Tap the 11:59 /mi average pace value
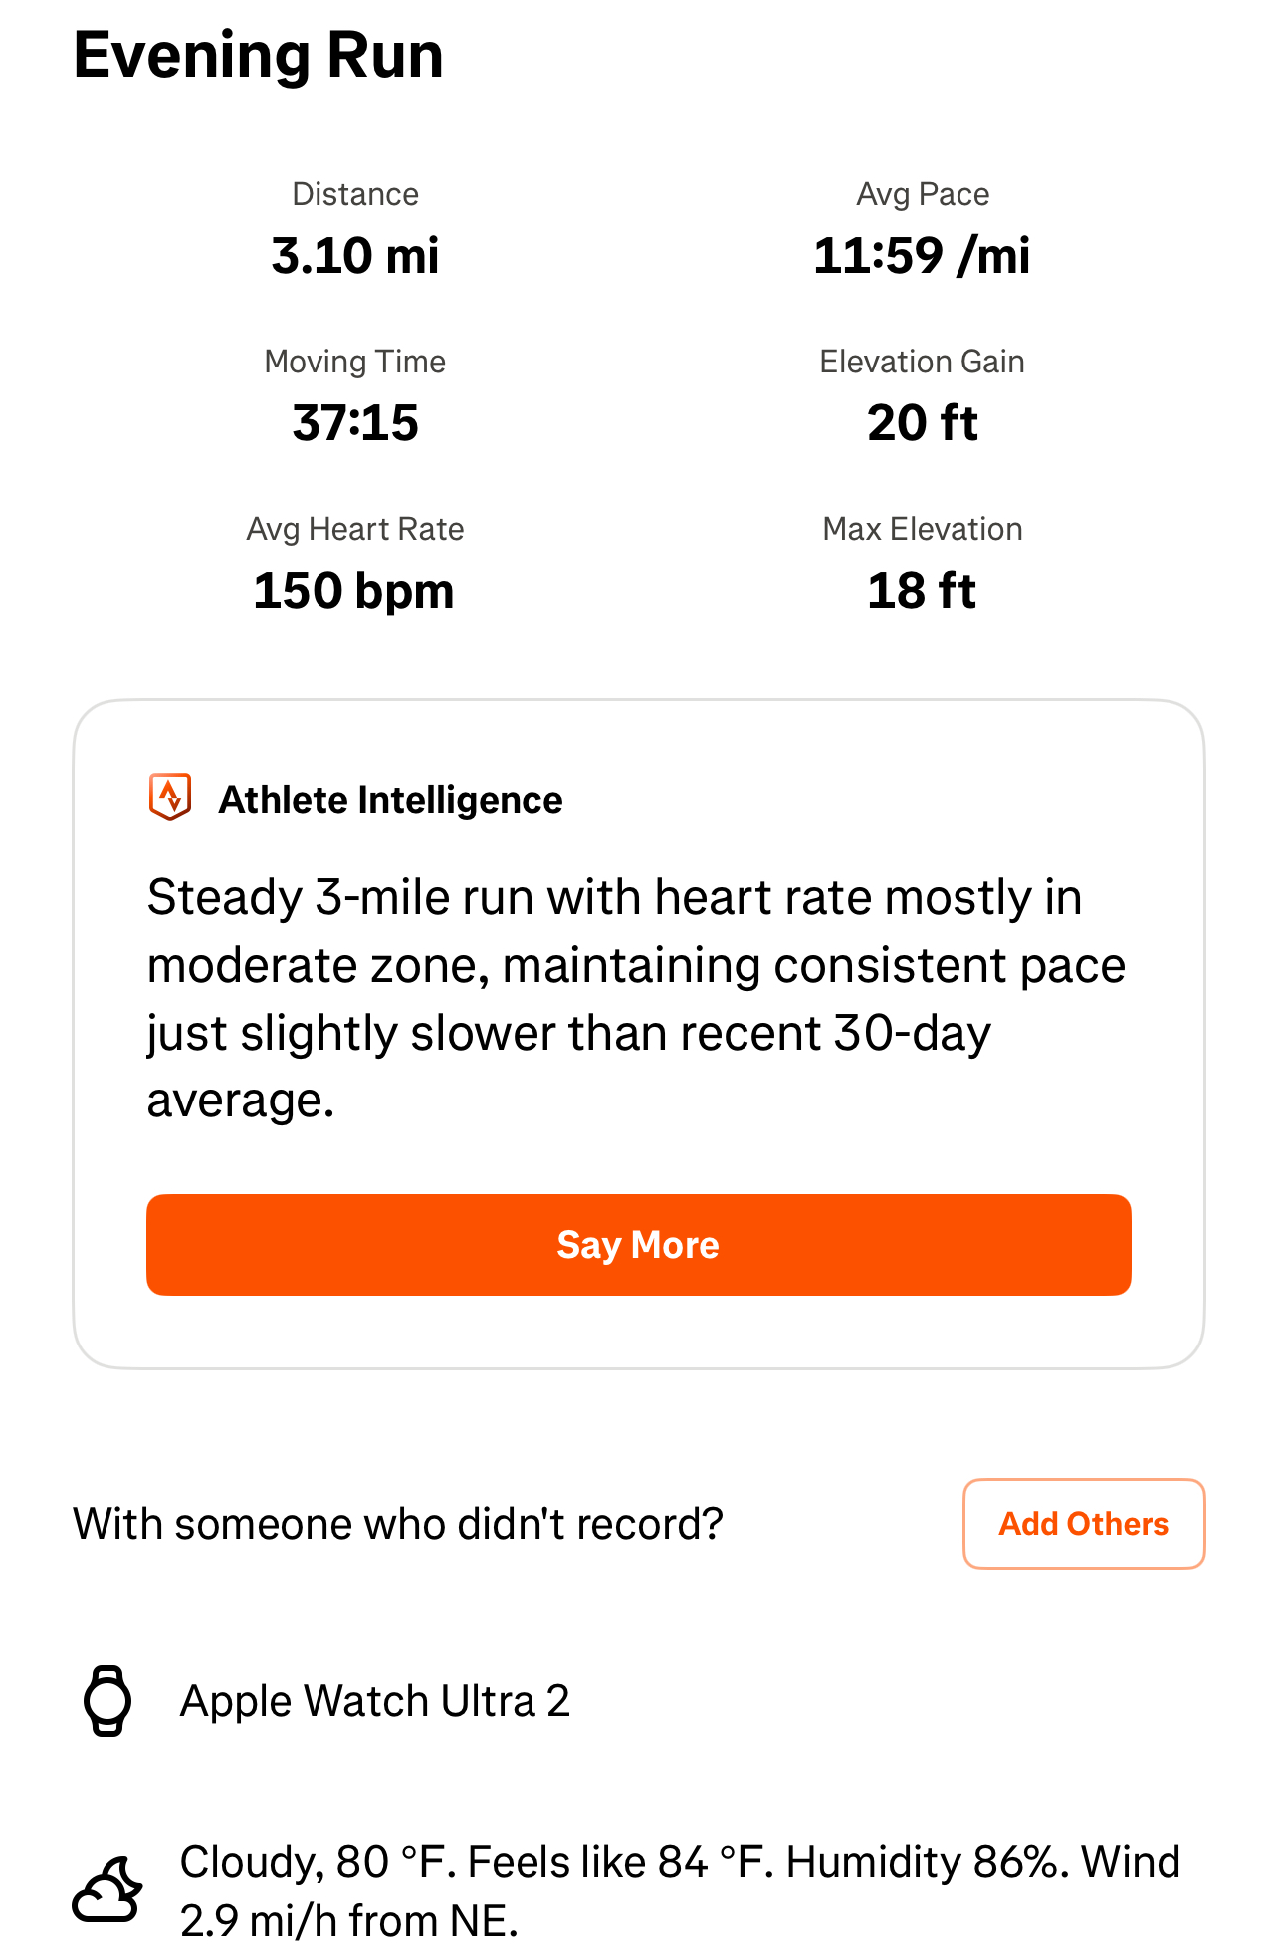This screenshot has width=1278, height=1957. (922, 256)
